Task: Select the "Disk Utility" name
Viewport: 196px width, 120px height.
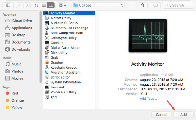Action: coord(59,53)
